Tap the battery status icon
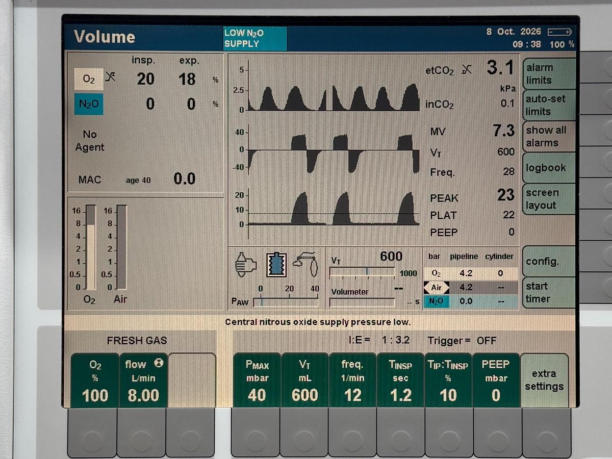 pyautogui.click(x=560, y=32)
